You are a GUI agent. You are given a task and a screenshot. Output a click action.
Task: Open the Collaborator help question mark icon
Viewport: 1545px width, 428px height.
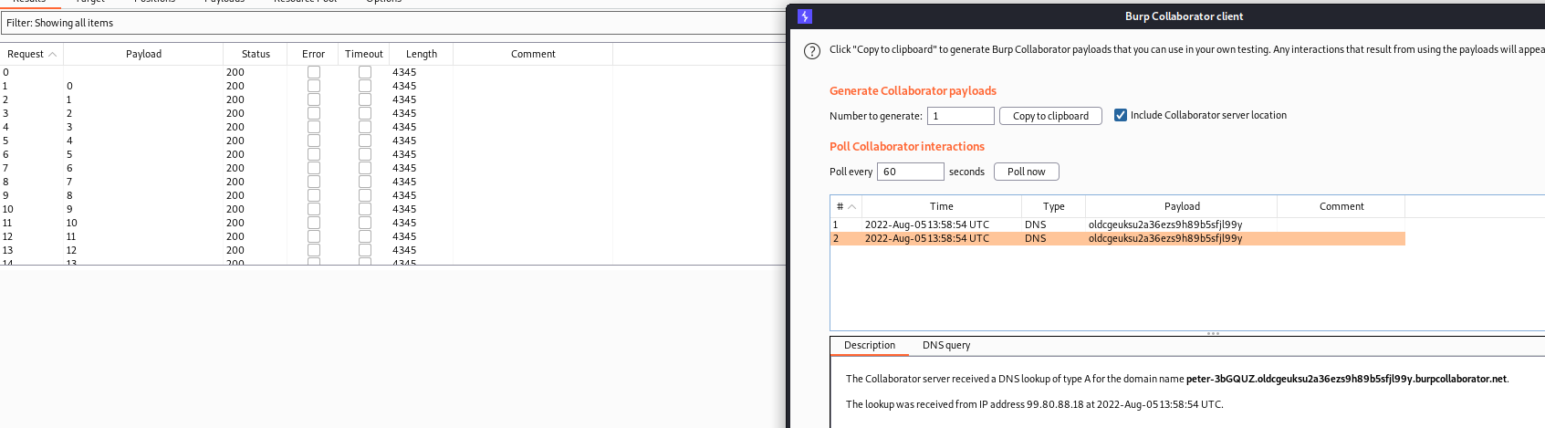coord(812,51)
